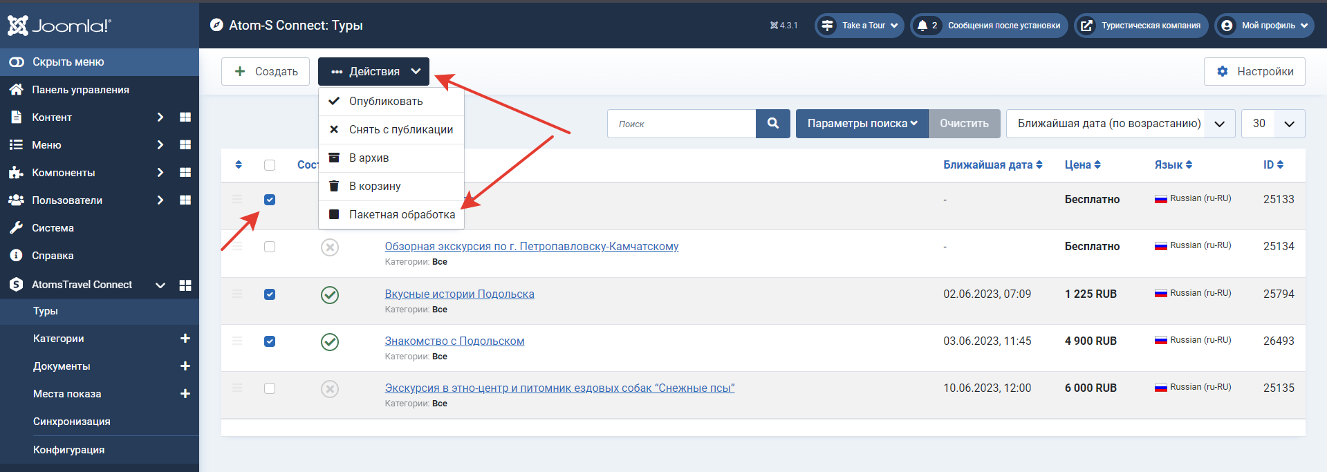Screen dimensions: 1327x472
Task: Grab the drag handle of the Знакомство с Подольском row
Action: tap(237, 341)
